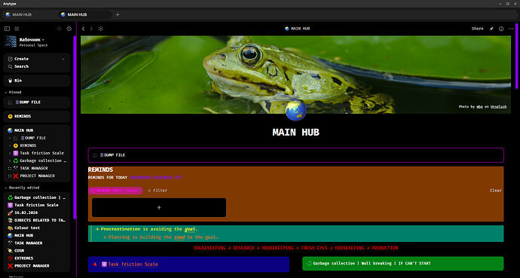Screen dimensions: 520x278
Task: Collapse the Recently edited section
Action: [x=6, y=188]
